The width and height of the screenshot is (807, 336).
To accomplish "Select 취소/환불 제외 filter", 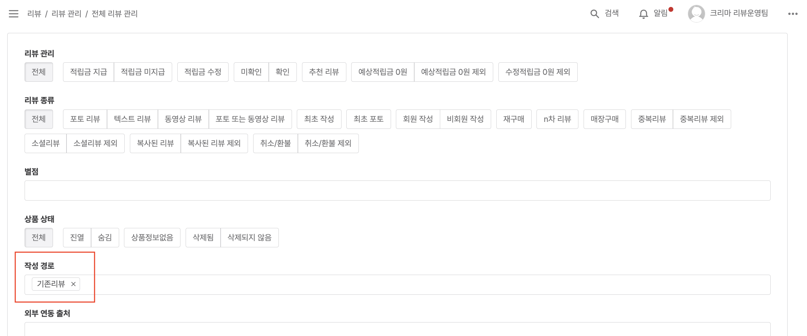I will (x=328, y=143).
